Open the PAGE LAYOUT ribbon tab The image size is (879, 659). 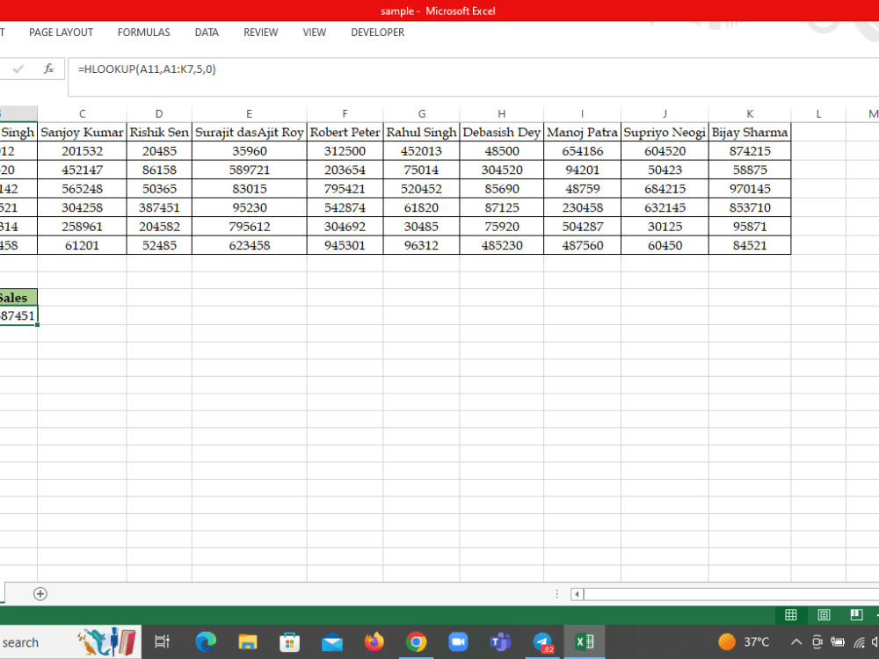click(x=62, y=33)
